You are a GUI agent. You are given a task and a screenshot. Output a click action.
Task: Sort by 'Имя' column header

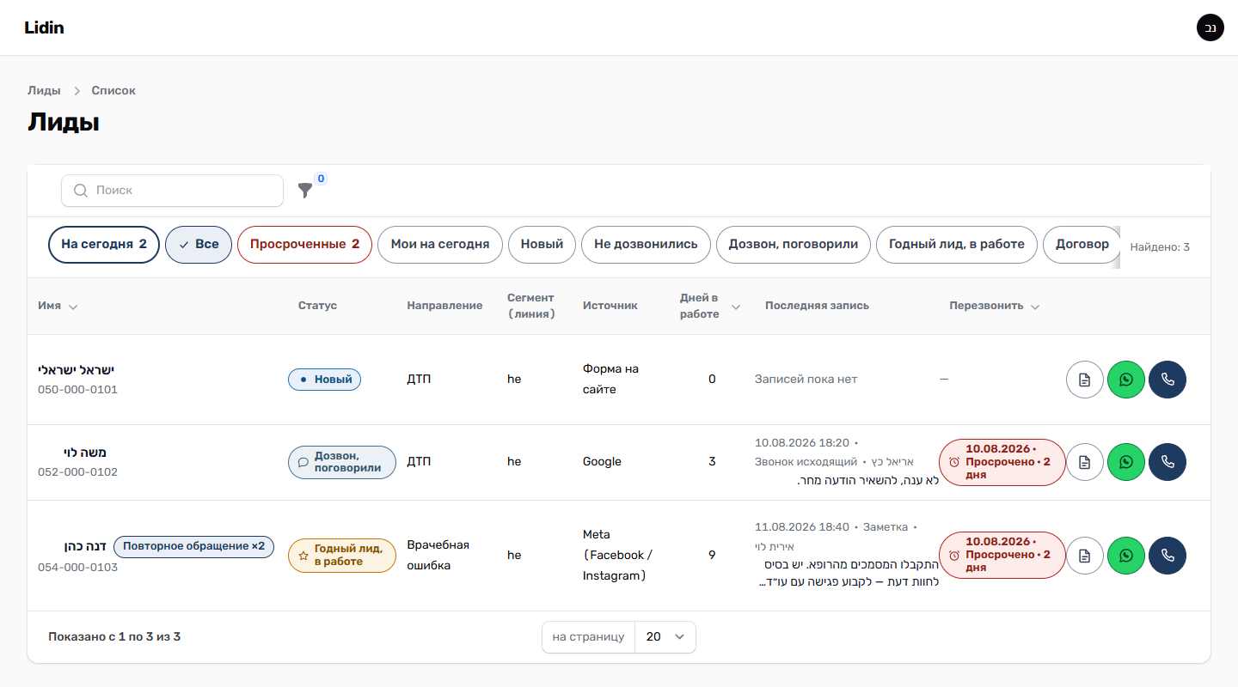(58, 306)
